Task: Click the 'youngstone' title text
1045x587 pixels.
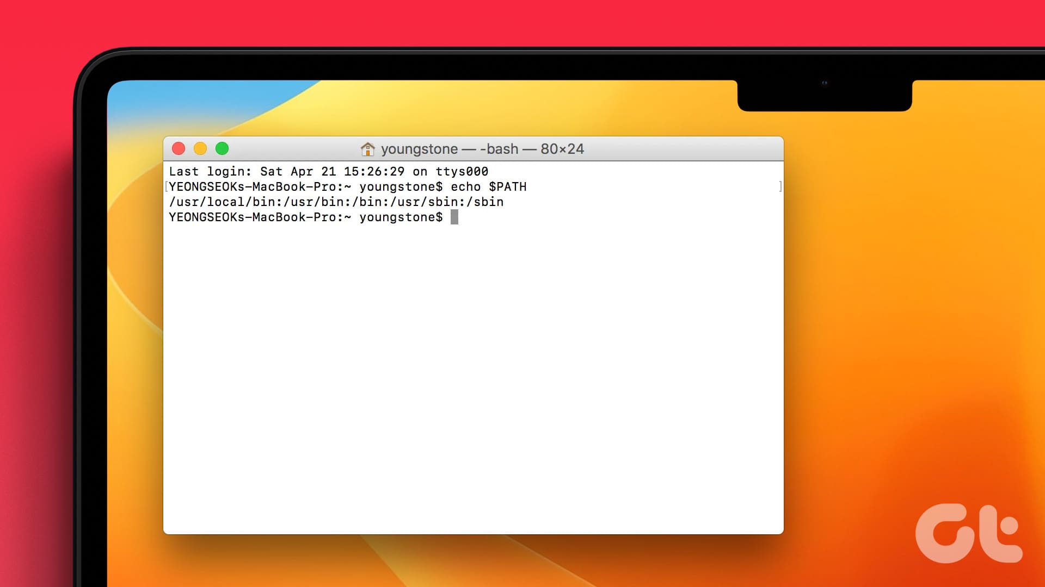Action: point(419,149)
